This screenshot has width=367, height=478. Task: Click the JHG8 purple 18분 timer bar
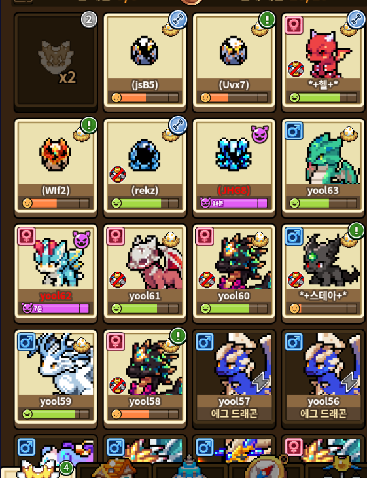click(x=234, y=203)
